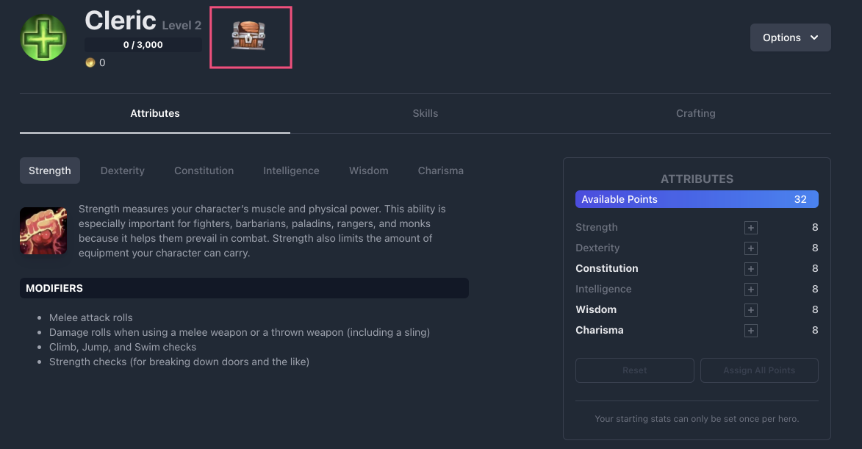This screenshot has width=862, height=449.
Task: Add a point to Wisdom
Action: 751,310
